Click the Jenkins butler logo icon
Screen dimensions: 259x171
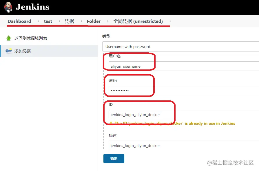click(8, 7)
